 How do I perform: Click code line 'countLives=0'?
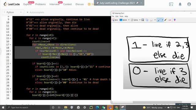[x=41, y=42]
